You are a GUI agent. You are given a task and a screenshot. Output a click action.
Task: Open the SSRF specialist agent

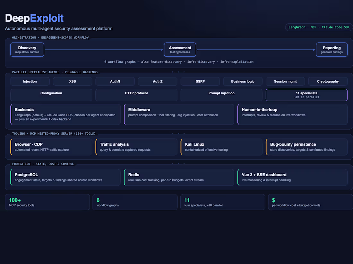tap(200, 81)
